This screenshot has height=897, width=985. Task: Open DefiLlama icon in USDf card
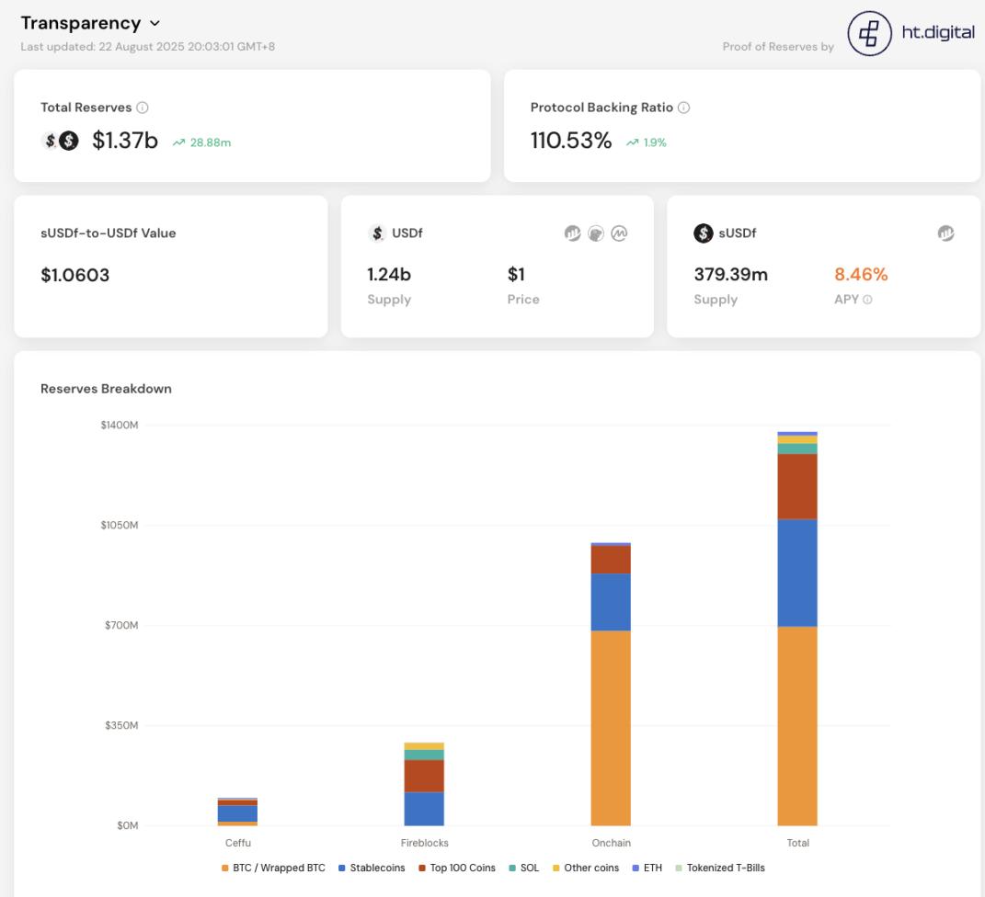tap(573, 233)
